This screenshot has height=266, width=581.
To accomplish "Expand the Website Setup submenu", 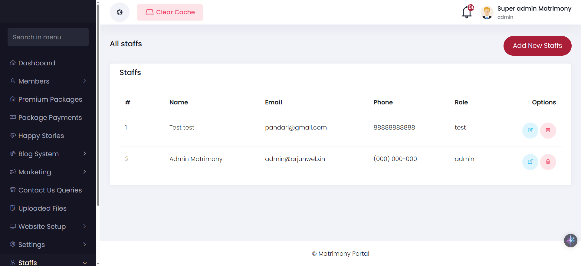I will pyautogui.click(x=48, y=226).
